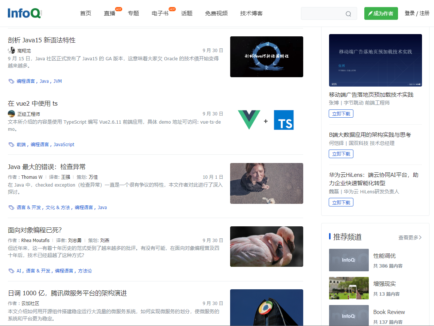
Task: Click the Tencent building thumbnail
Action: point(266,308)
